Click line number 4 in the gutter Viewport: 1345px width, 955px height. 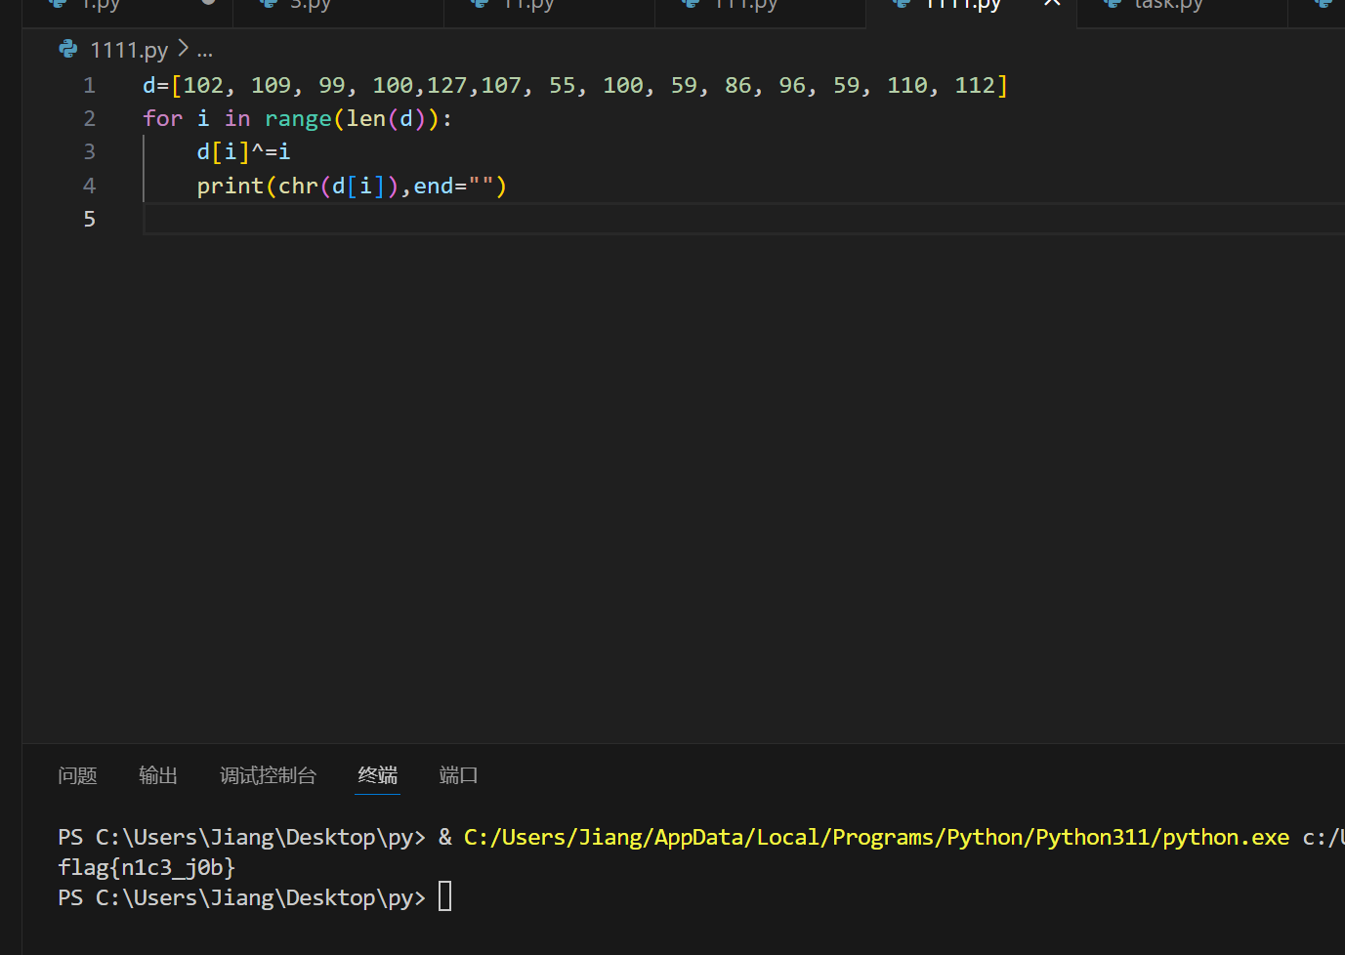tap(89, 186)
